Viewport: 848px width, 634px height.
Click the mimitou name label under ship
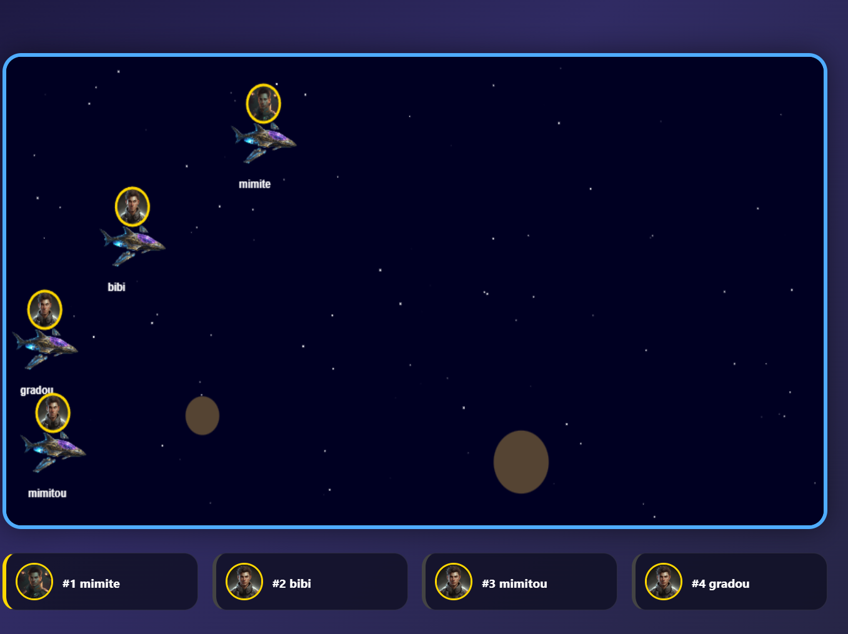[47, 493]
